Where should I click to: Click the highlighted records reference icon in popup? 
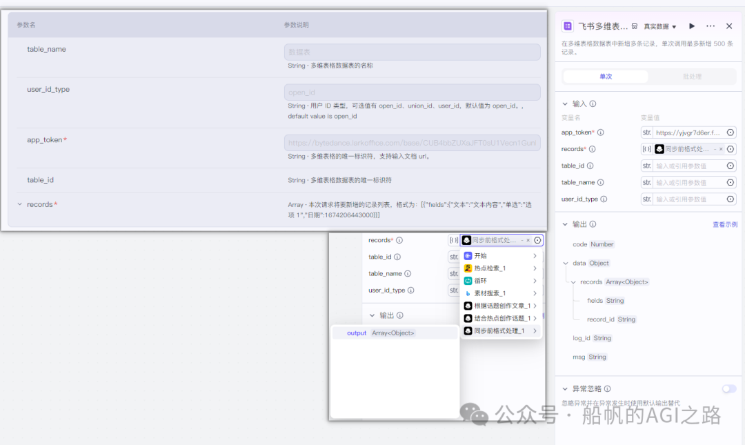pos(537,241)
